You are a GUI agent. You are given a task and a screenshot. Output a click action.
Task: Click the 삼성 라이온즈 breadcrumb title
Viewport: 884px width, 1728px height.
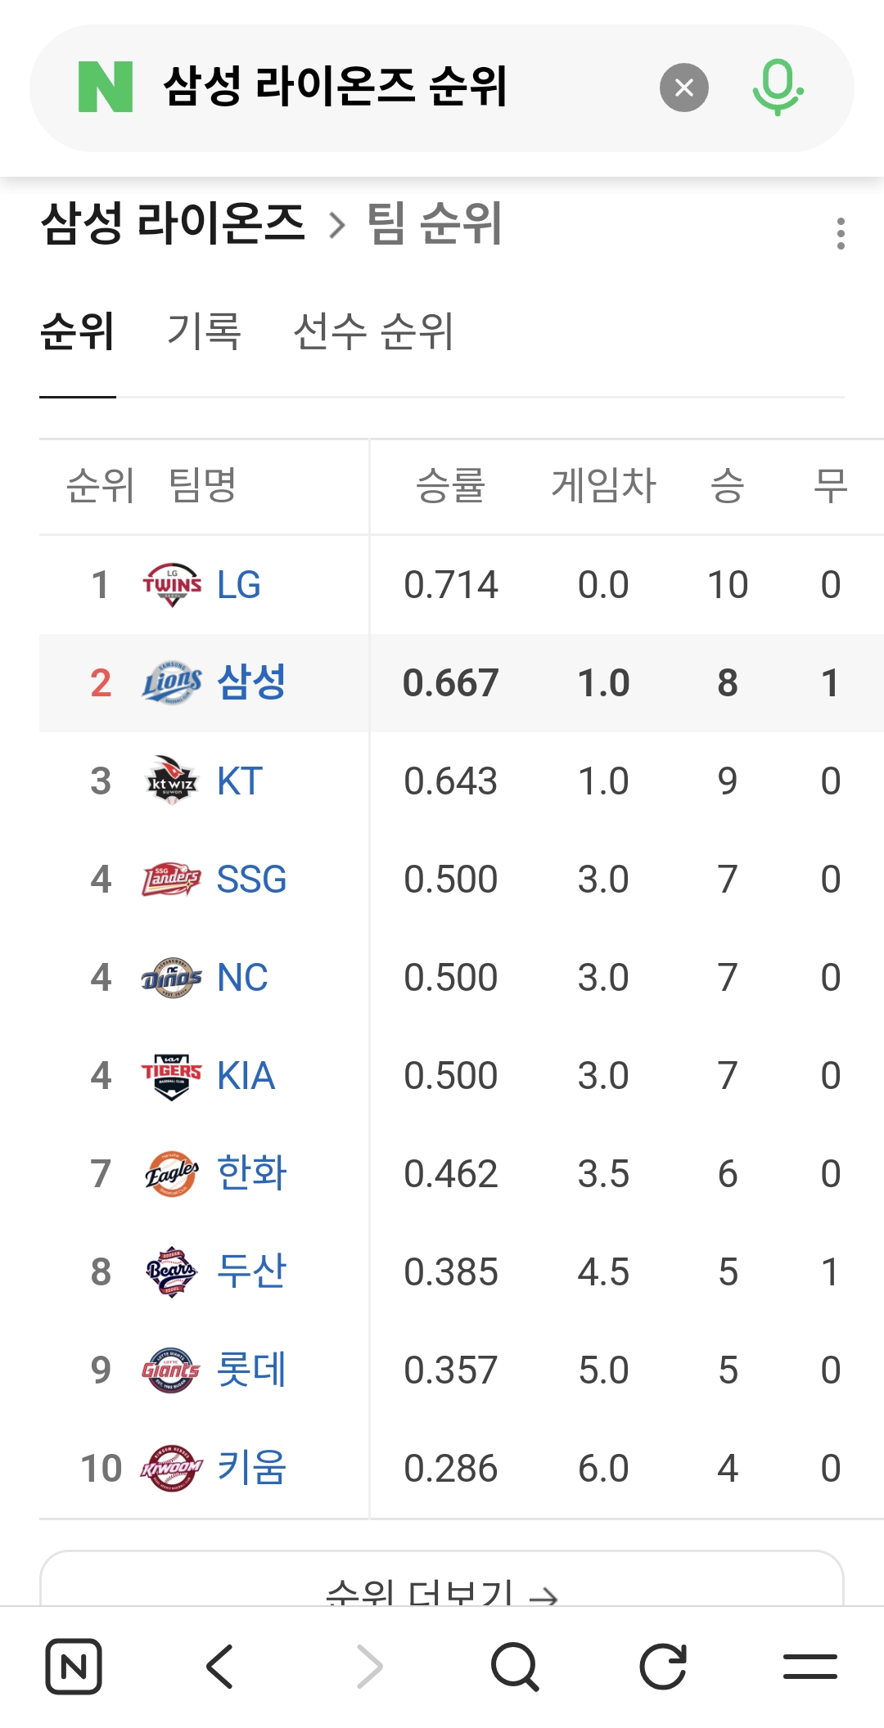tap(173, 223)
